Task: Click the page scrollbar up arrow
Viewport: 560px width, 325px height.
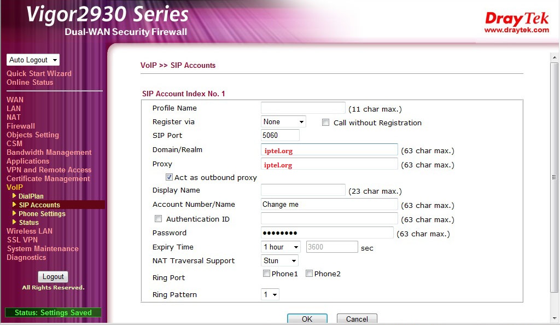Action: (x=555, y=57)
